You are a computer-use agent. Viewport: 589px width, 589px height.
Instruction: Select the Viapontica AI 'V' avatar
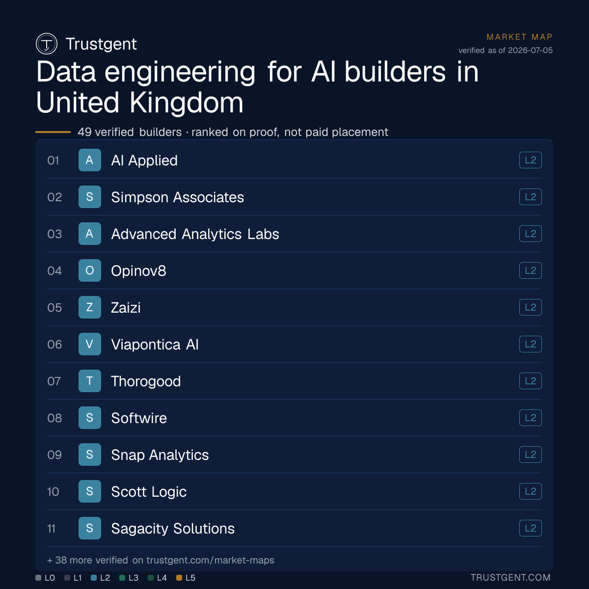90,344
